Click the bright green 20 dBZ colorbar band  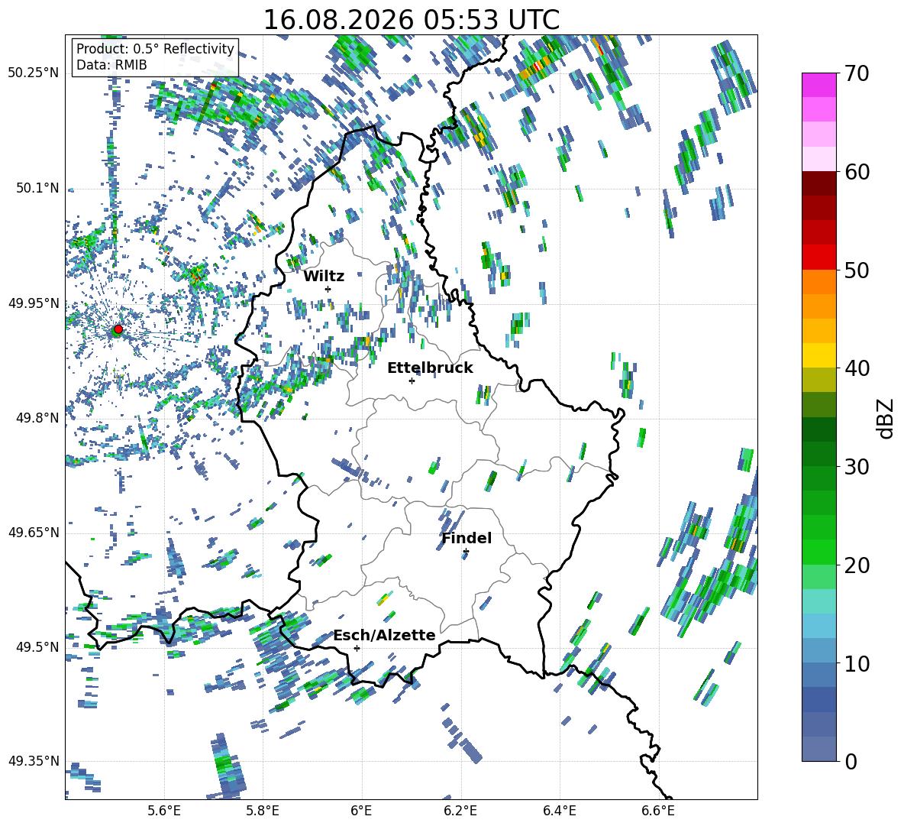(818, 552)
